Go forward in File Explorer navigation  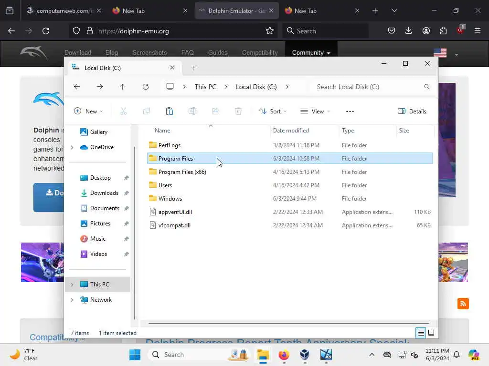coord(100,87)
